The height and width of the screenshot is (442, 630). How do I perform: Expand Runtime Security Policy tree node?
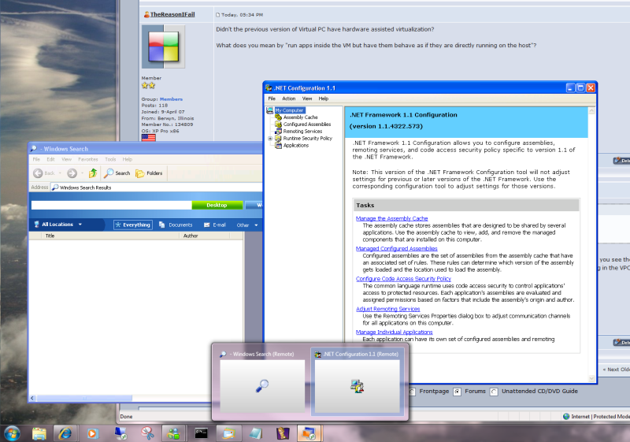(x=270, y=138)
